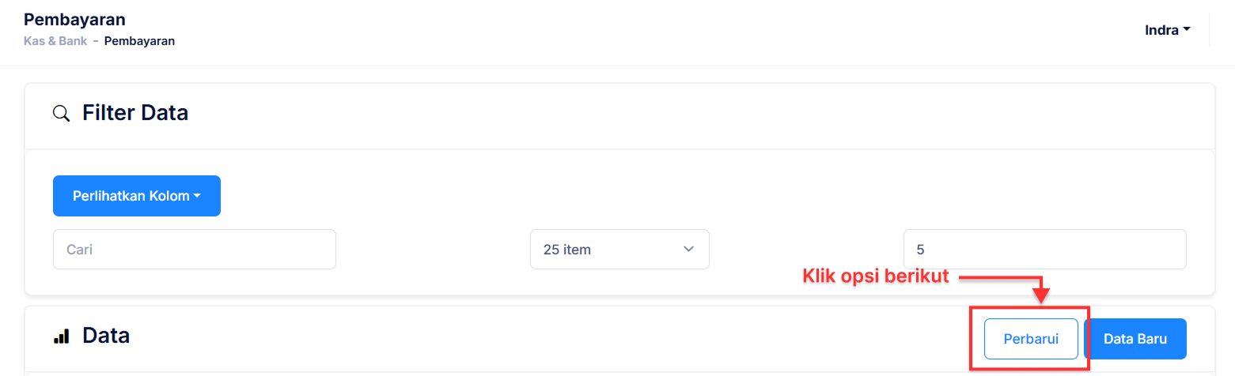The width and height of the screenshot is (1235, 376).
Task: Expand the Perlihatkan Kolom column chooser
Action: (137, 196)
